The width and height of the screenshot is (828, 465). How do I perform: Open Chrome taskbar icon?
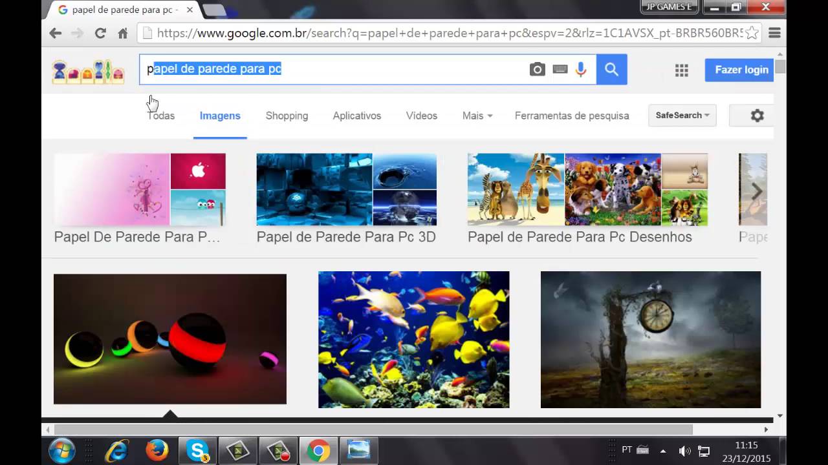318,451
